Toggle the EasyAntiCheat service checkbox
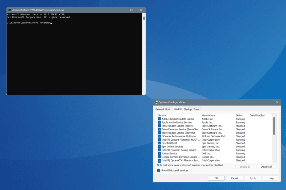This screenshot has height=190, width=286. (159, 143)
